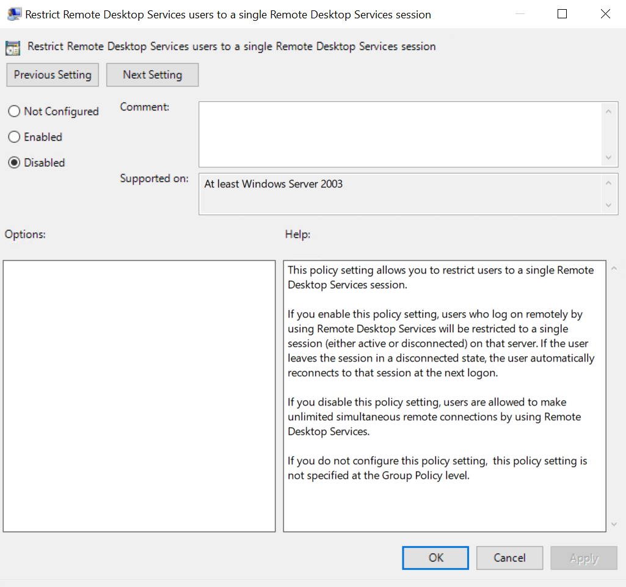This screenshot has width=626, height=587.
Task: Go to Previous Setting
Action: 53,75
